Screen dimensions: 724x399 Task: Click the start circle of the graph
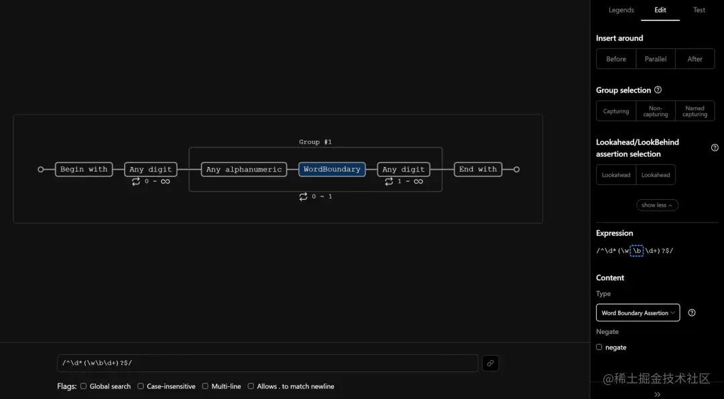[x=41, y=170]
